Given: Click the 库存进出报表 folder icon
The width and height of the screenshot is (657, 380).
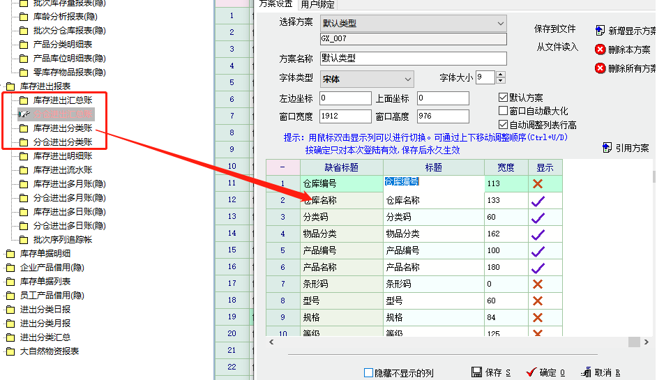Looking at the screenshot, I should (10, 86).
